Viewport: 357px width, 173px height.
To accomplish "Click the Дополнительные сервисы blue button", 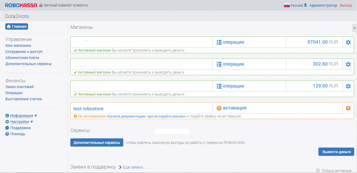I will click(x=97, y=143).
